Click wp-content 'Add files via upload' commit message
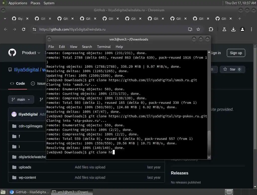 [90, 177]
